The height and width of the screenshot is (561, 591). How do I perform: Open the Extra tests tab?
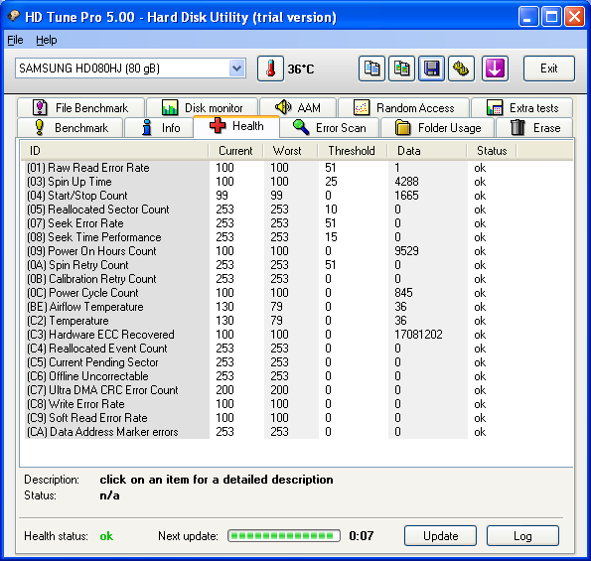click(522, 108)
